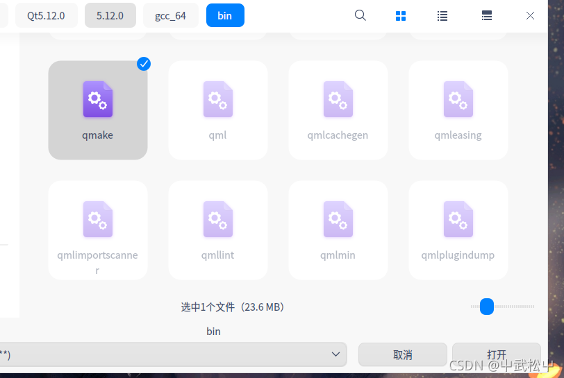Go to Qt5.12.0 breadcrumb folder
The image size is (564, 378).
pyautogui.click(x=46, y=15)
